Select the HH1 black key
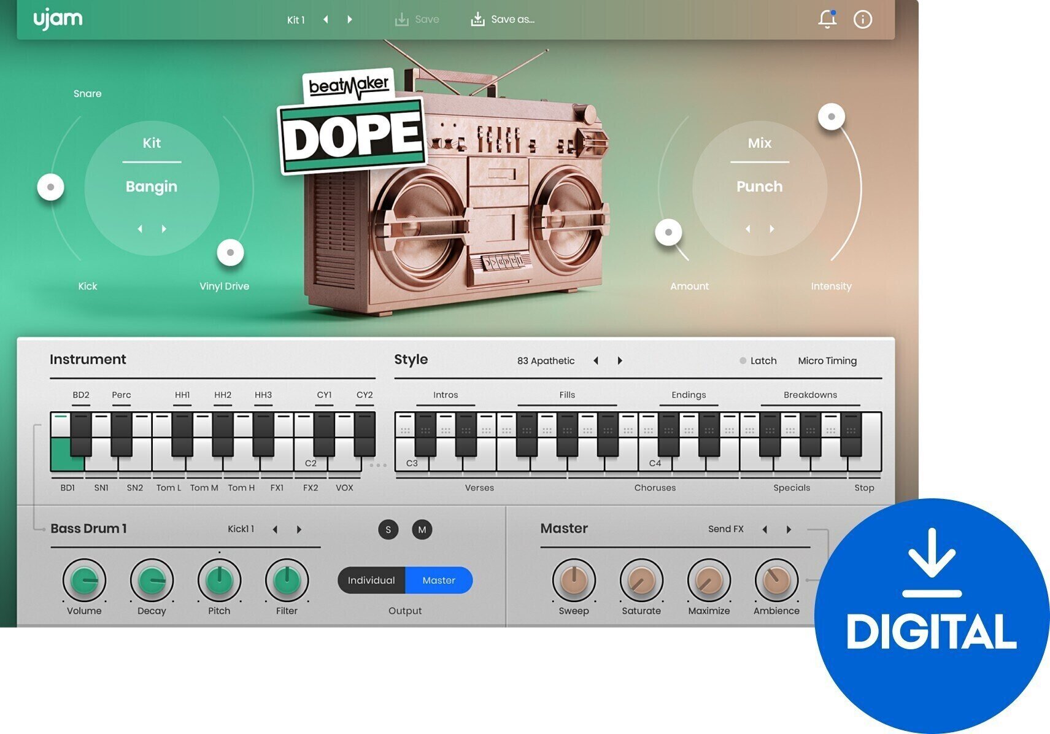The image size is (1050, 734). coord(182,435)
